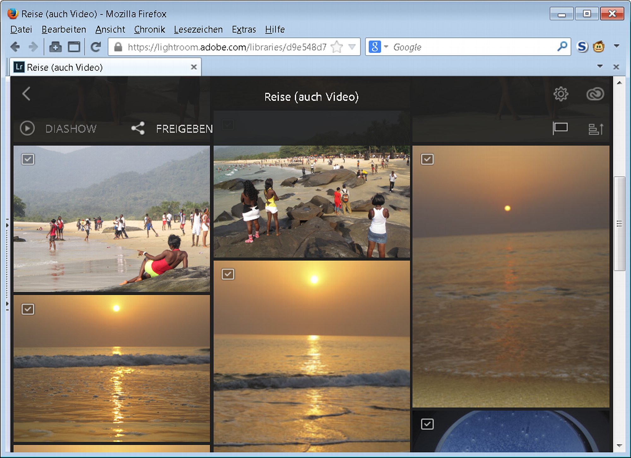The width and height of the screenshot is (631, 458).
Task: Bookmark the page with the star icon
Action: pos(337,47)
